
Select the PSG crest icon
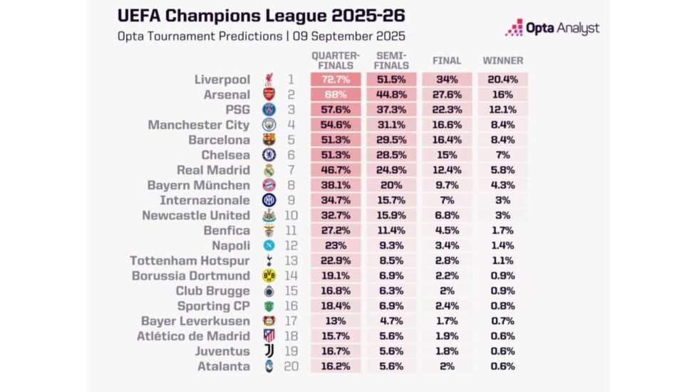pyautogui.click(x=269, y=110)
